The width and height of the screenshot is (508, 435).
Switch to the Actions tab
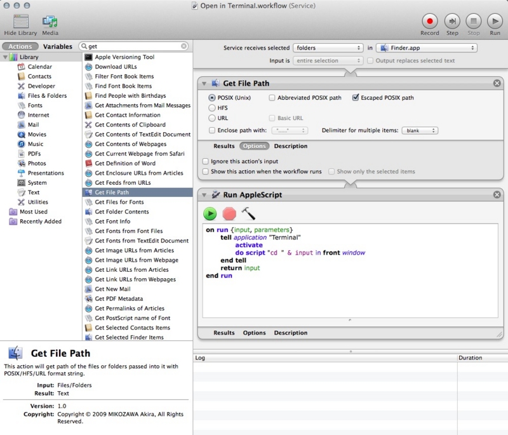[20, 46]
